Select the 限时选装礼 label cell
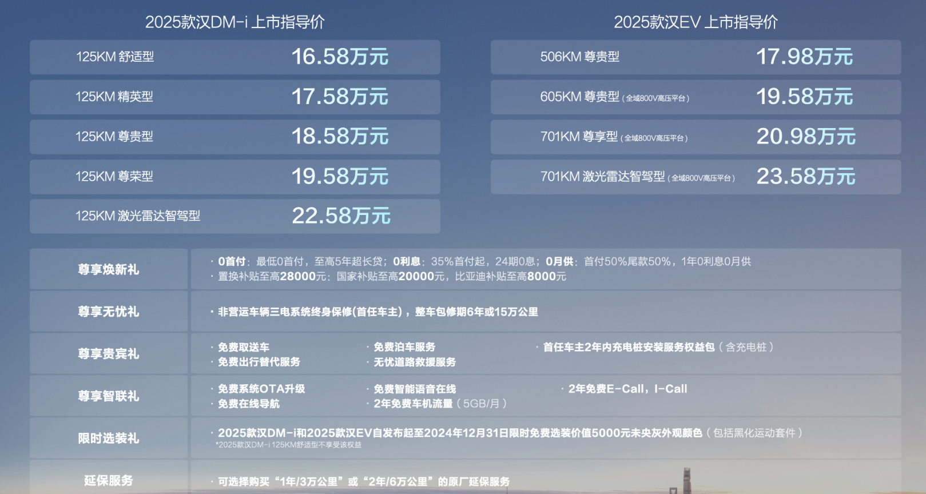Viewport: 926px width, 494px height. [109, 439]
